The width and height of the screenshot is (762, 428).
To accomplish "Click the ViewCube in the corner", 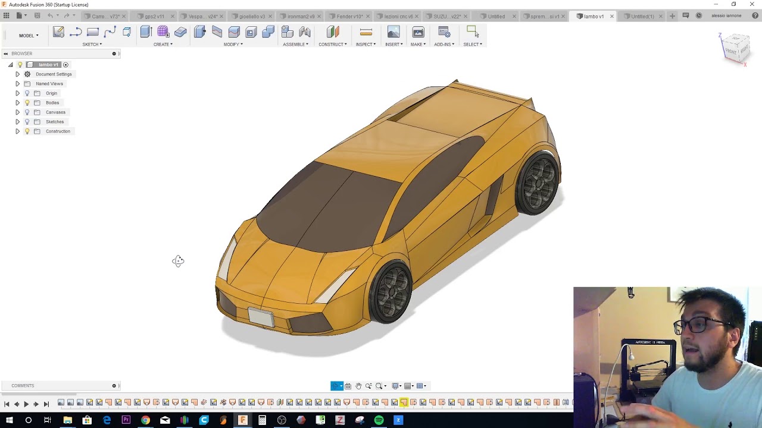I will (x=735, y=49).
